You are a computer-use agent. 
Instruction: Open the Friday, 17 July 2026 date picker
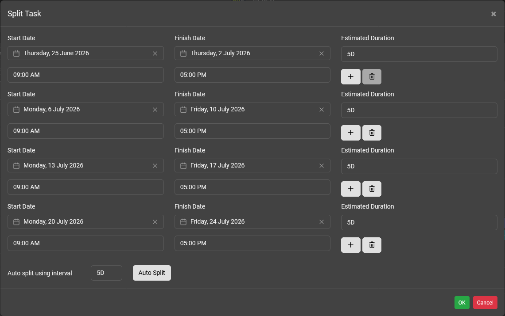[183, 166]
